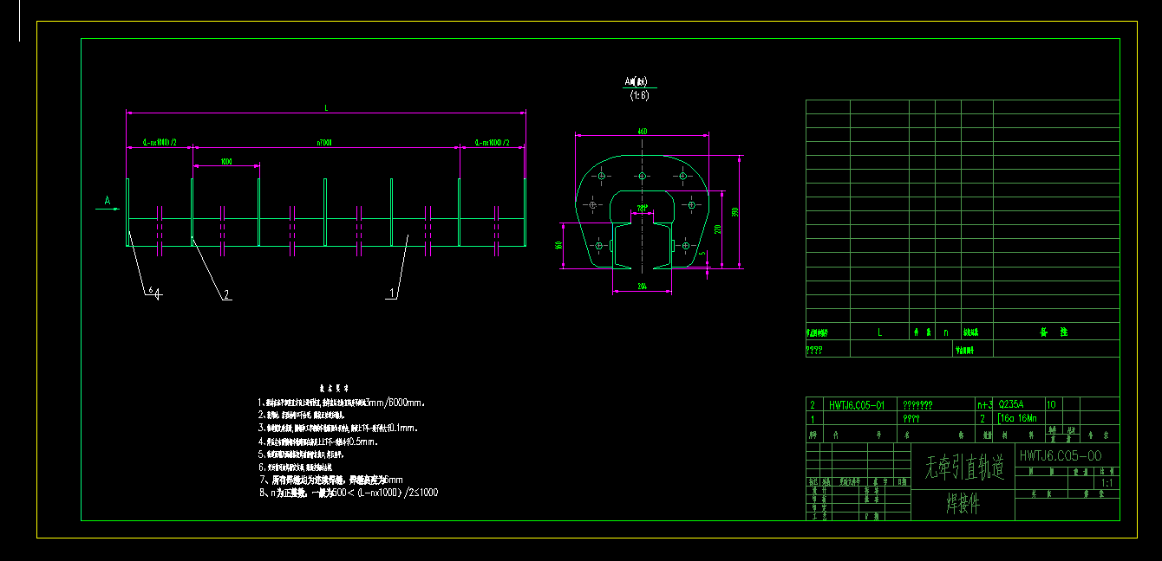Select the middle nx1000 dimension text

(x=325, y=142)
